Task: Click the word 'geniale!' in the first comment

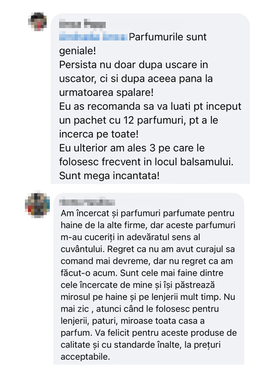Action: [x=78, y=51]
